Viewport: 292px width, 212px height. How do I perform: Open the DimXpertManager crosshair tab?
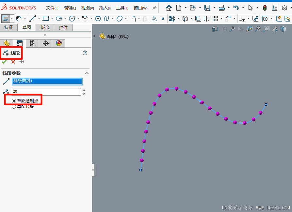tap(46, 43)
